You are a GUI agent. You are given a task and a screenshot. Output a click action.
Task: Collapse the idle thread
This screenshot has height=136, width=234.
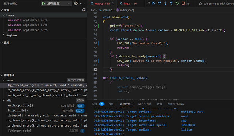[x=4, y=100]
